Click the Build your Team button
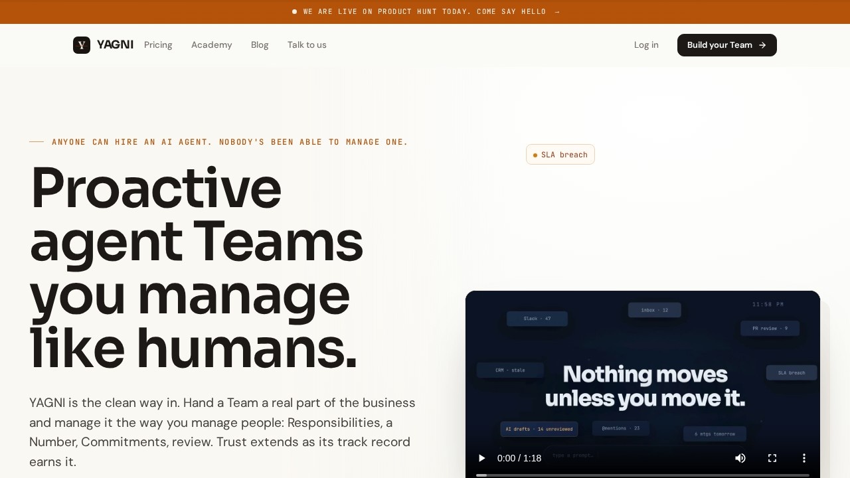This screenshot has width=850, height=478. [727, 45]
